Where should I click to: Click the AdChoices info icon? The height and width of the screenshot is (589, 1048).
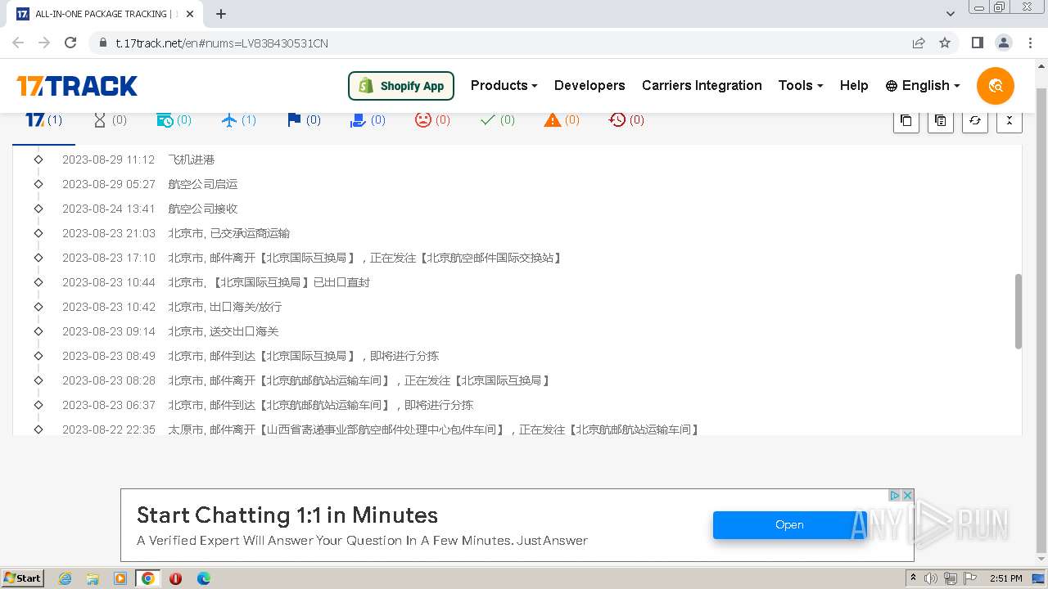[895, 496]
